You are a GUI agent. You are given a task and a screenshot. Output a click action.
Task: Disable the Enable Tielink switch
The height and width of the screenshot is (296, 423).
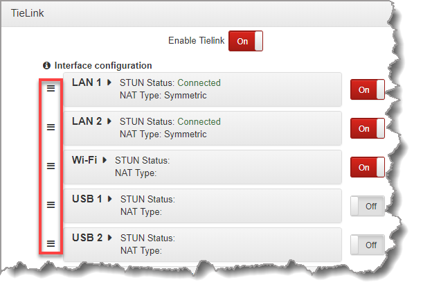pyautogui.click(x=246, y=41)
